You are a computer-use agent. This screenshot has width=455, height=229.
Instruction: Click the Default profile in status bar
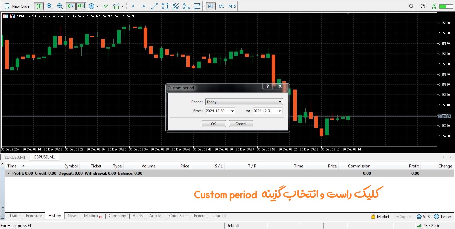(233, 225)
